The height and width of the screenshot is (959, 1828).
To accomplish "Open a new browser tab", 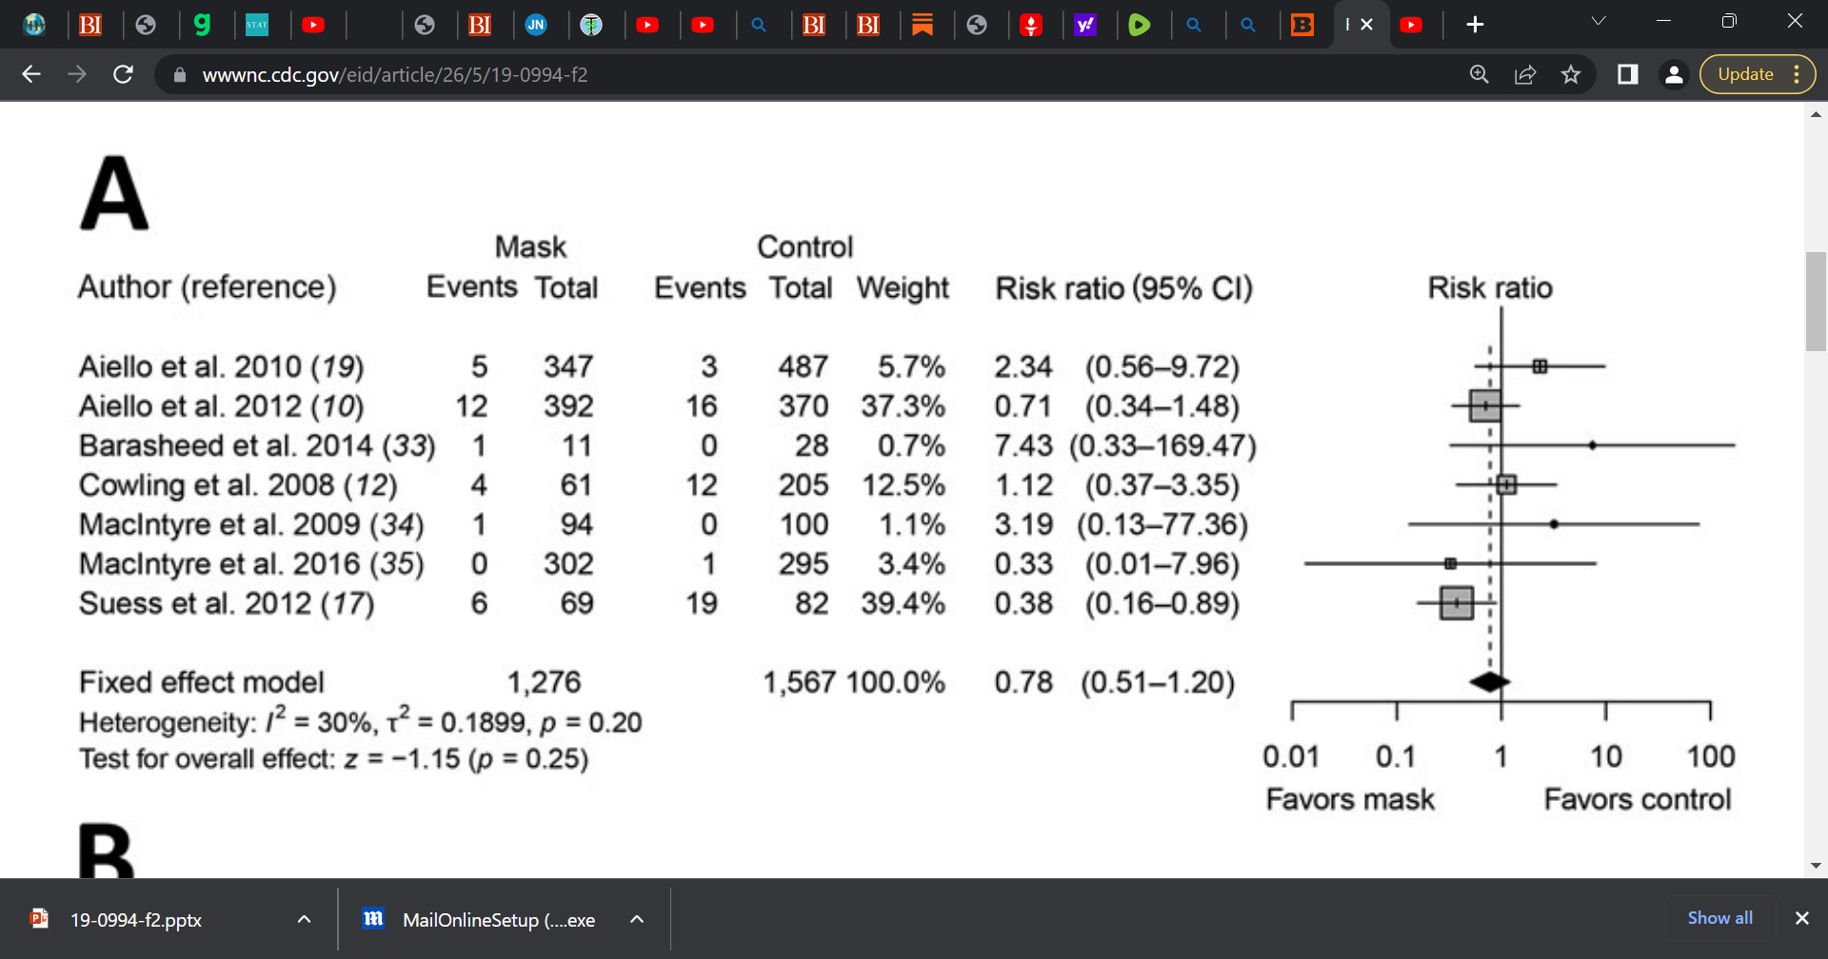I will [1475, 25].
